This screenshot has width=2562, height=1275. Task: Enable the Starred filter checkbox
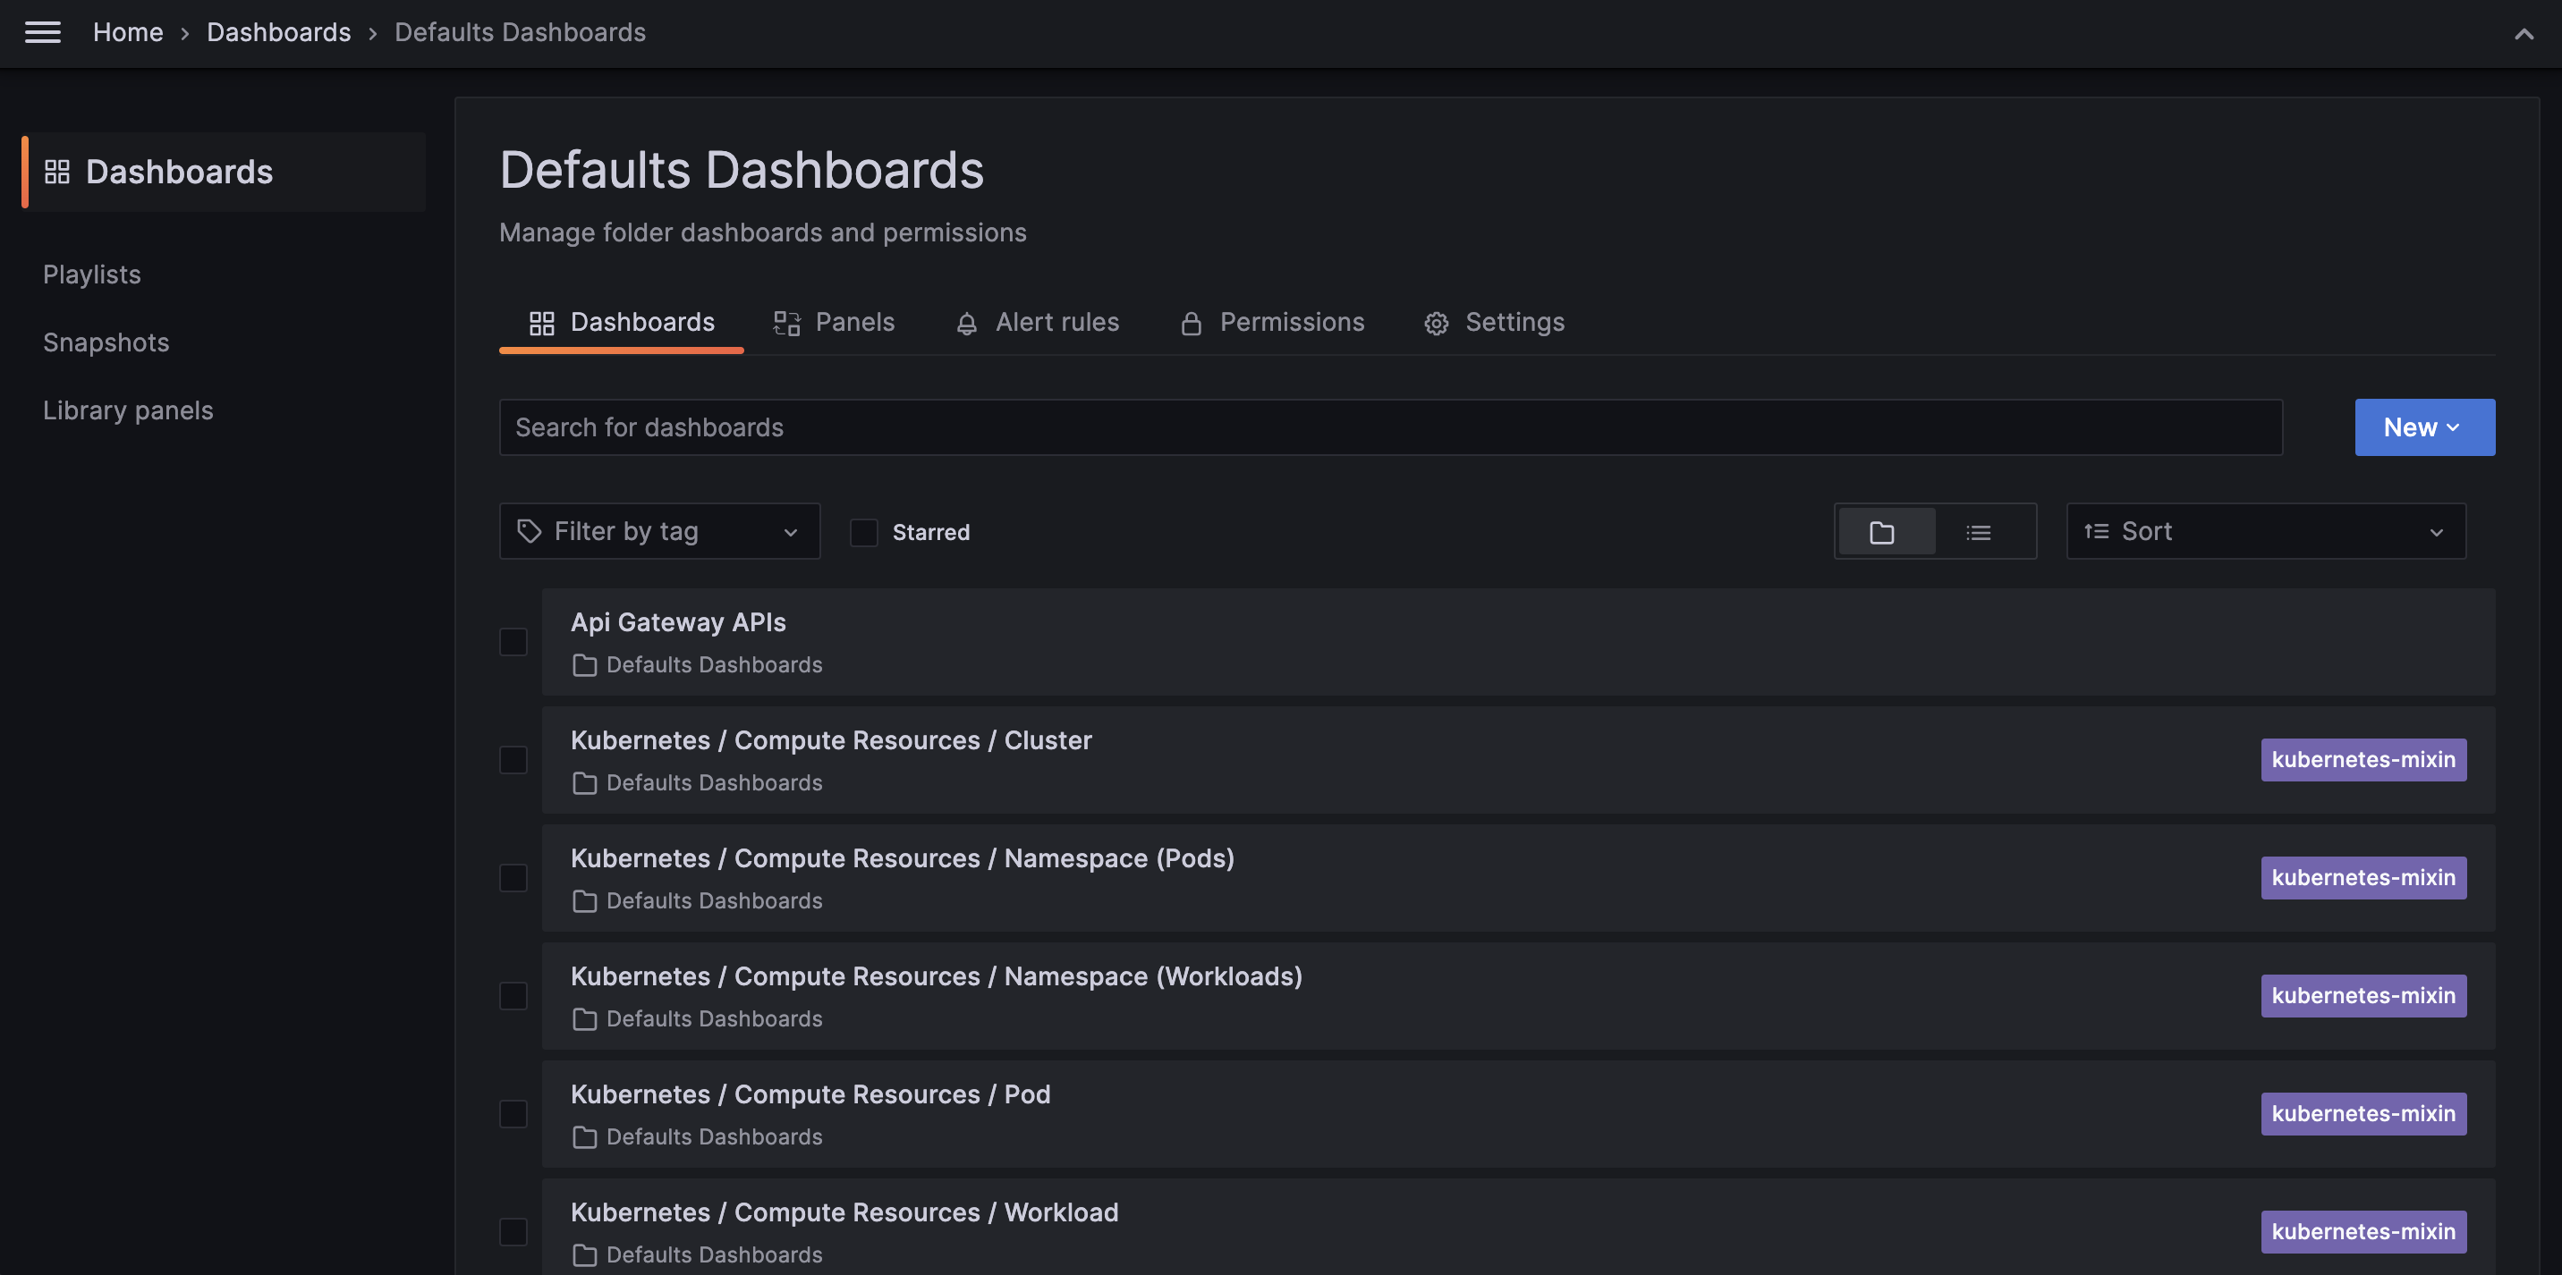click(x=863, y=532)
